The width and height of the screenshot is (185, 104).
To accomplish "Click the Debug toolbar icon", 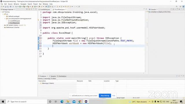I will pyautogui.click(x=16, y=7).
